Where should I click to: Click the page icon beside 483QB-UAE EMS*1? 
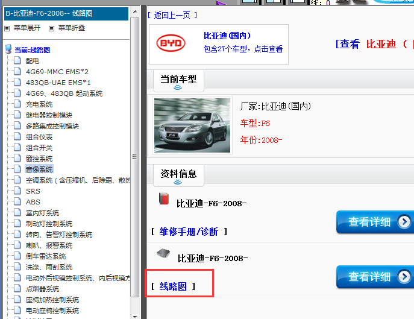pyautogui.click(x=17, y=82)
